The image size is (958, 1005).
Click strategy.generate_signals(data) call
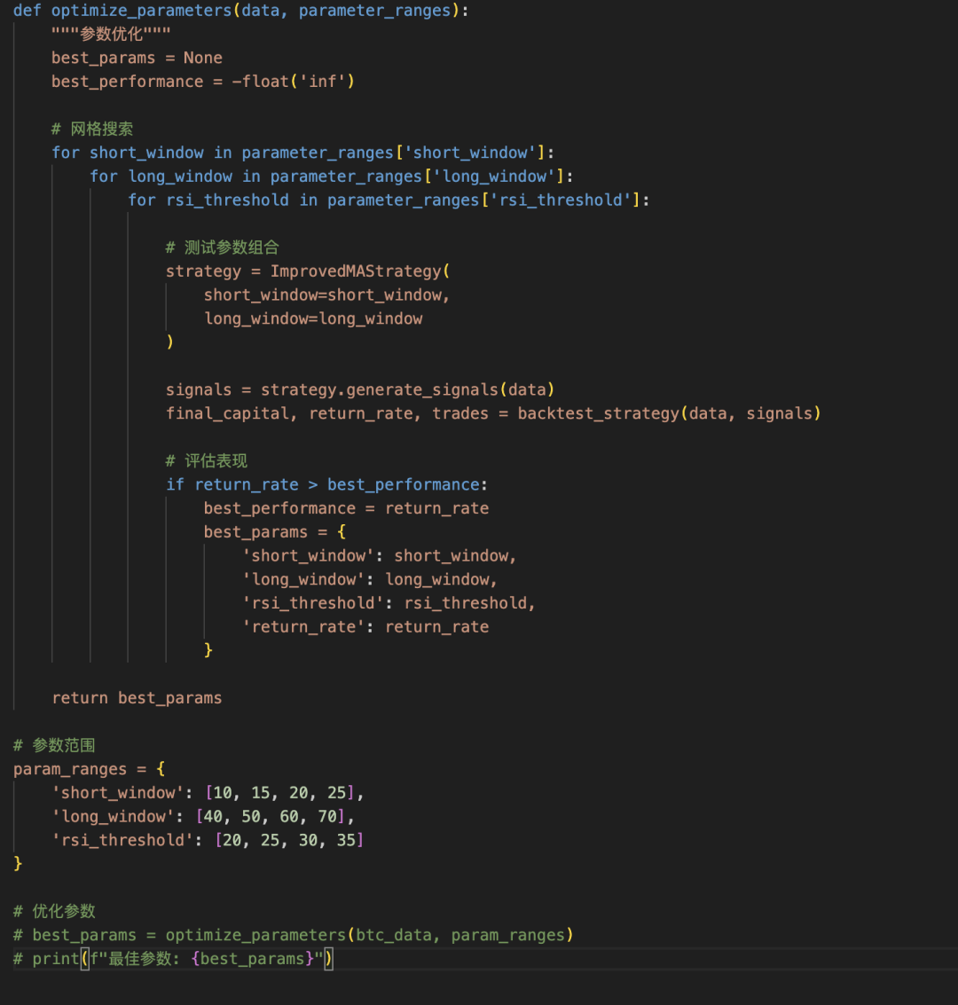pyautogui.click(x=407, y=389)
